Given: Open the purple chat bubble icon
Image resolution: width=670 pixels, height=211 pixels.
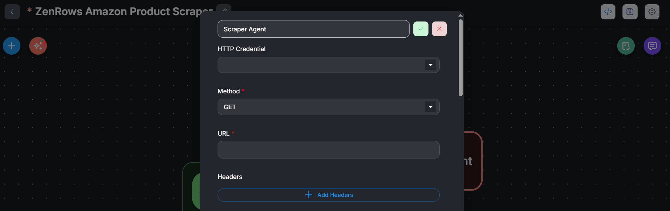Looking at the screenshot, I should (652, 46).
